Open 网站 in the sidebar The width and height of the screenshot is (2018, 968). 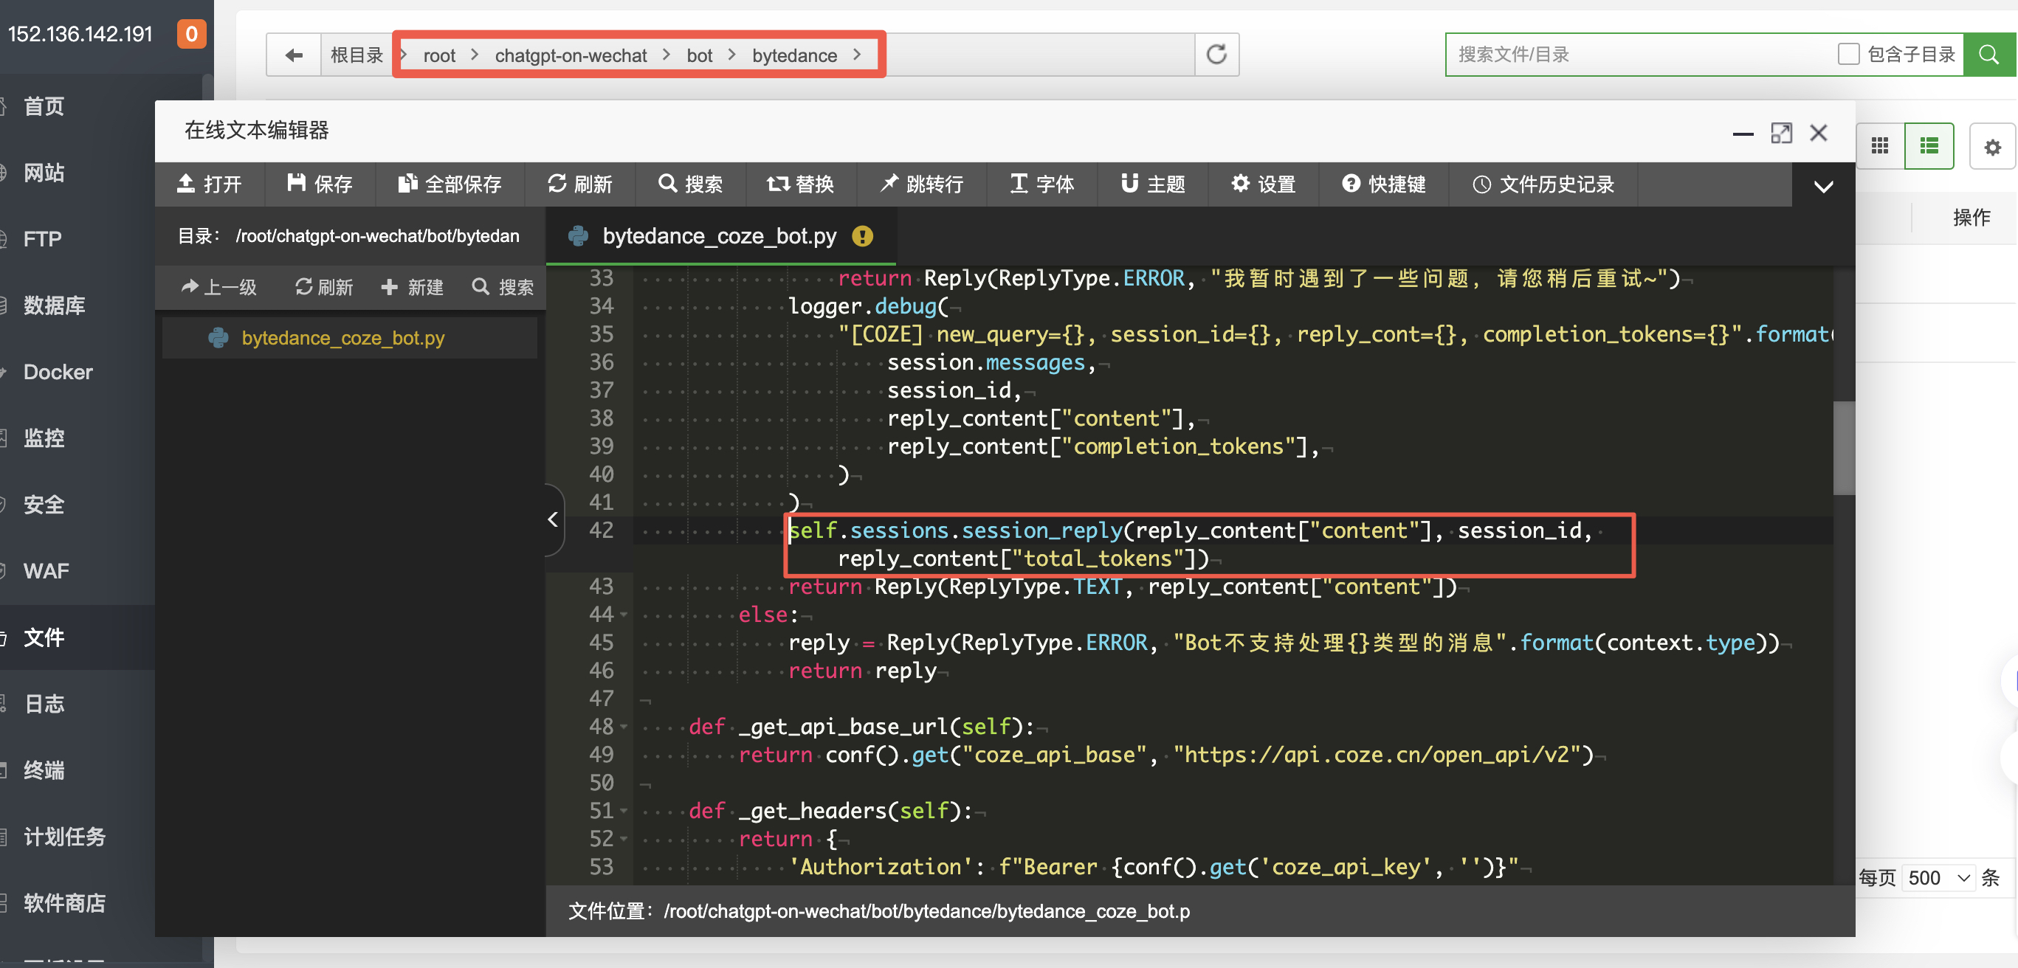[x=44, y=173]
